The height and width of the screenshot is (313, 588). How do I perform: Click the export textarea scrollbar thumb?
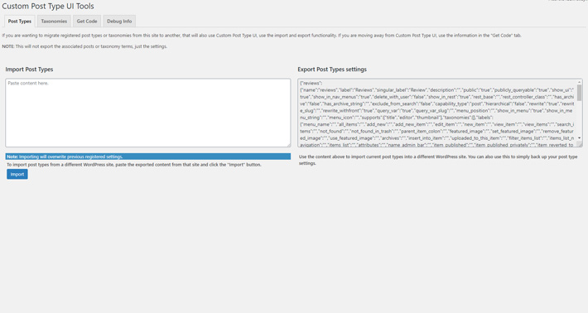click(580, 93)
